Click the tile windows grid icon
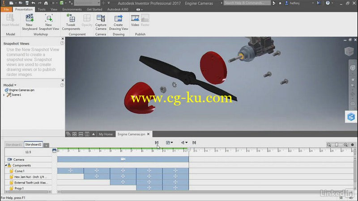The image size is (358, 201). [74, 134]
